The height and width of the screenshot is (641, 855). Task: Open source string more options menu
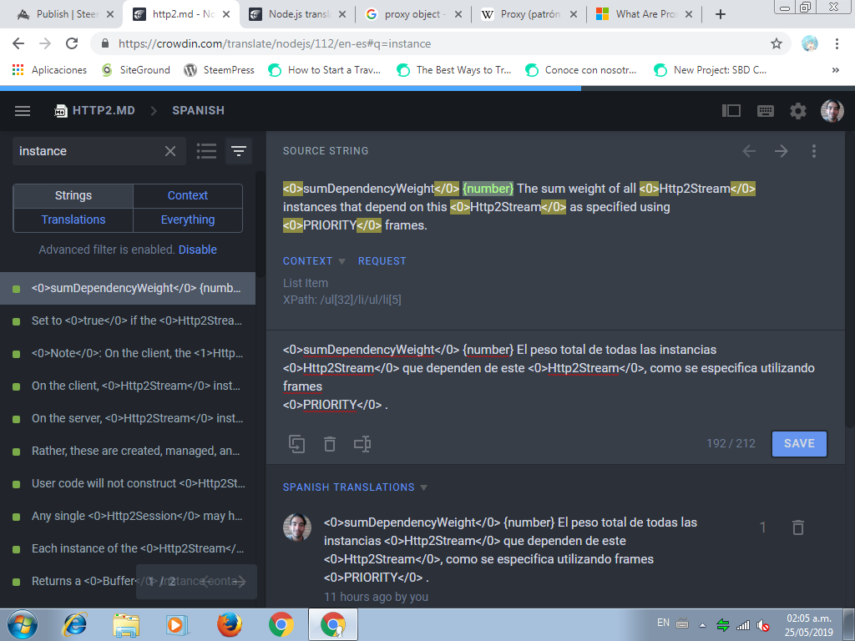coord(814,151)
